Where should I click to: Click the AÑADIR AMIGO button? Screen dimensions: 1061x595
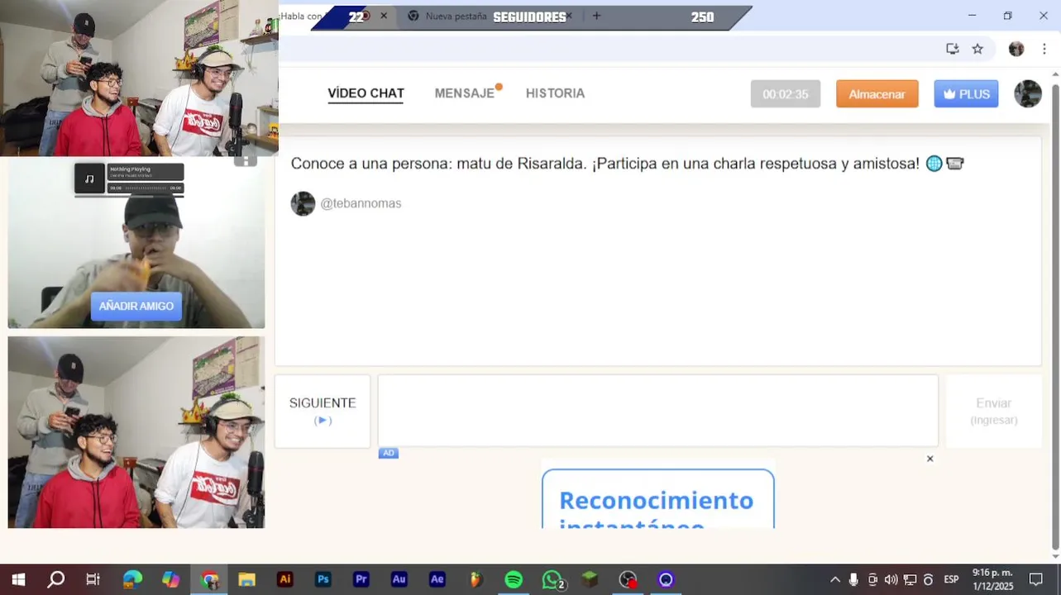point(136,306)
